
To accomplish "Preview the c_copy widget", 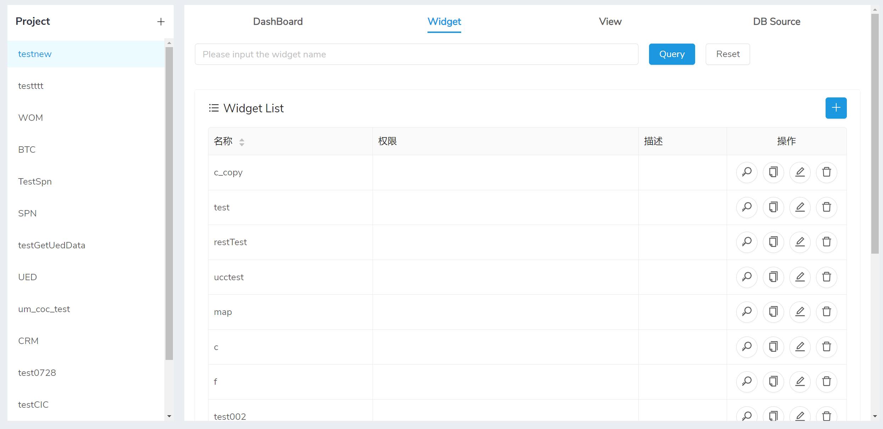I will (x=747, y=172).
